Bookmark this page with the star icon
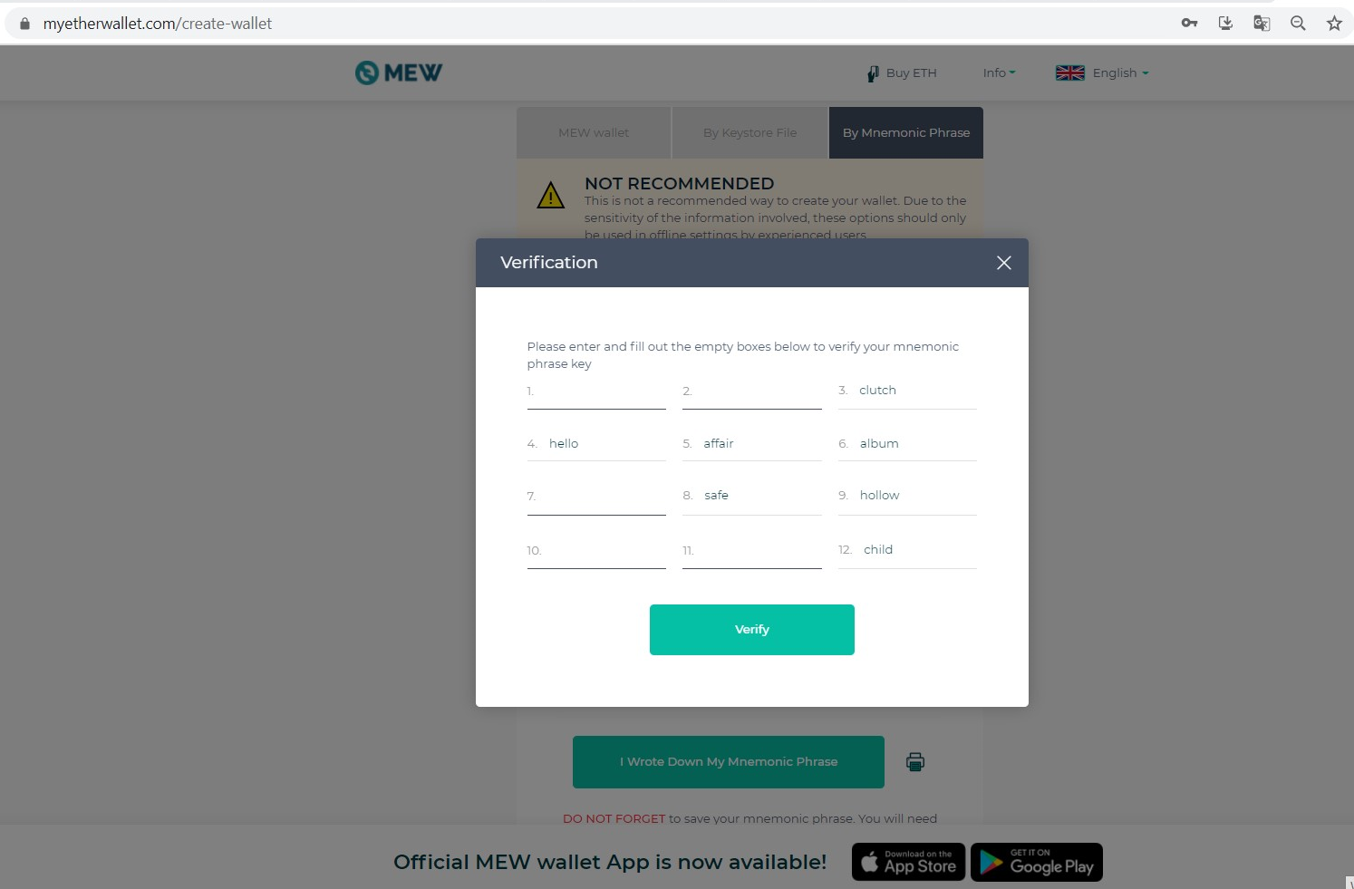 [1334, 24]
